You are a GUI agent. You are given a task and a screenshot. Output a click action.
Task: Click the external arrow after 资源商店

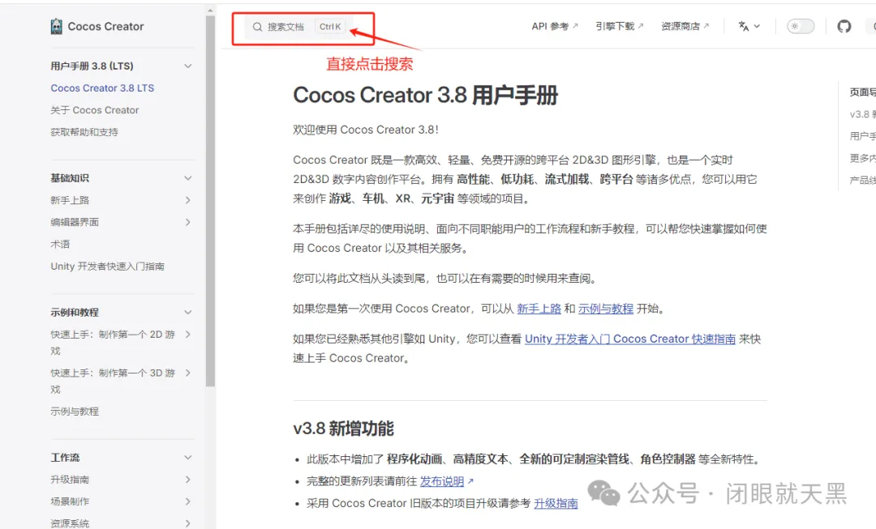(706, 26)
